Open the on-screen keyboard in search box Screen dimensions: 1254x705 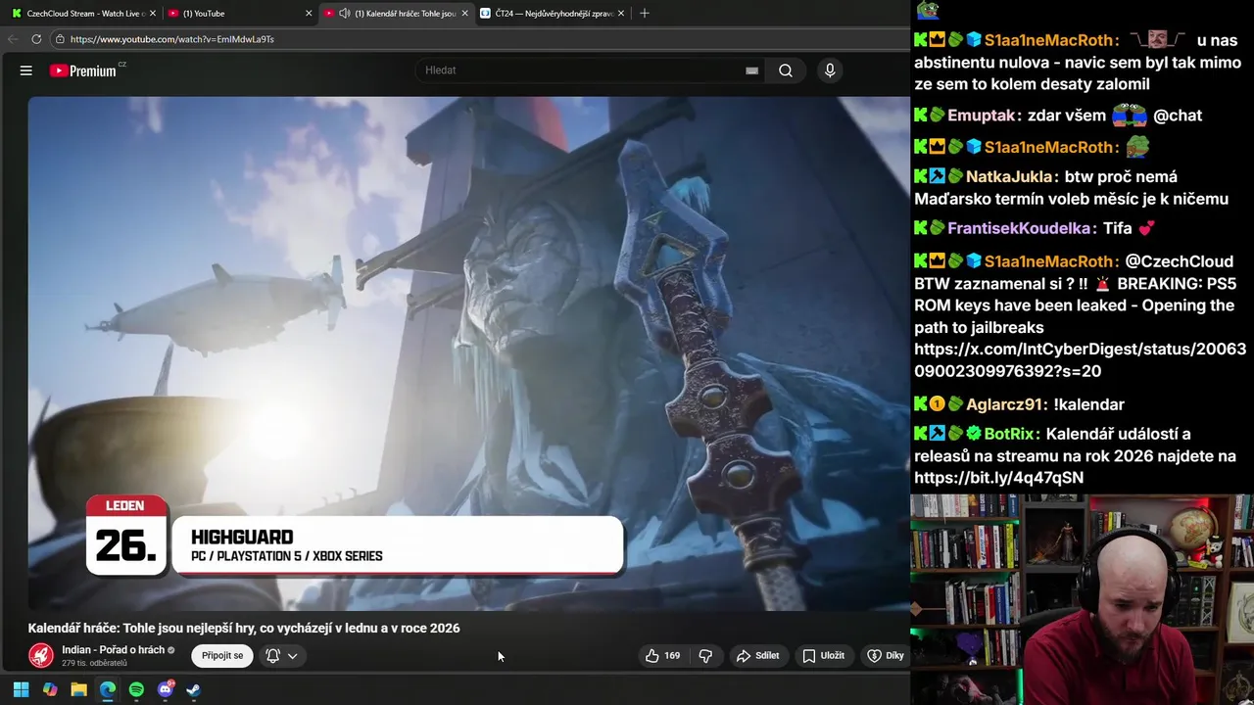pyautogui.click(x=751, y=70)
